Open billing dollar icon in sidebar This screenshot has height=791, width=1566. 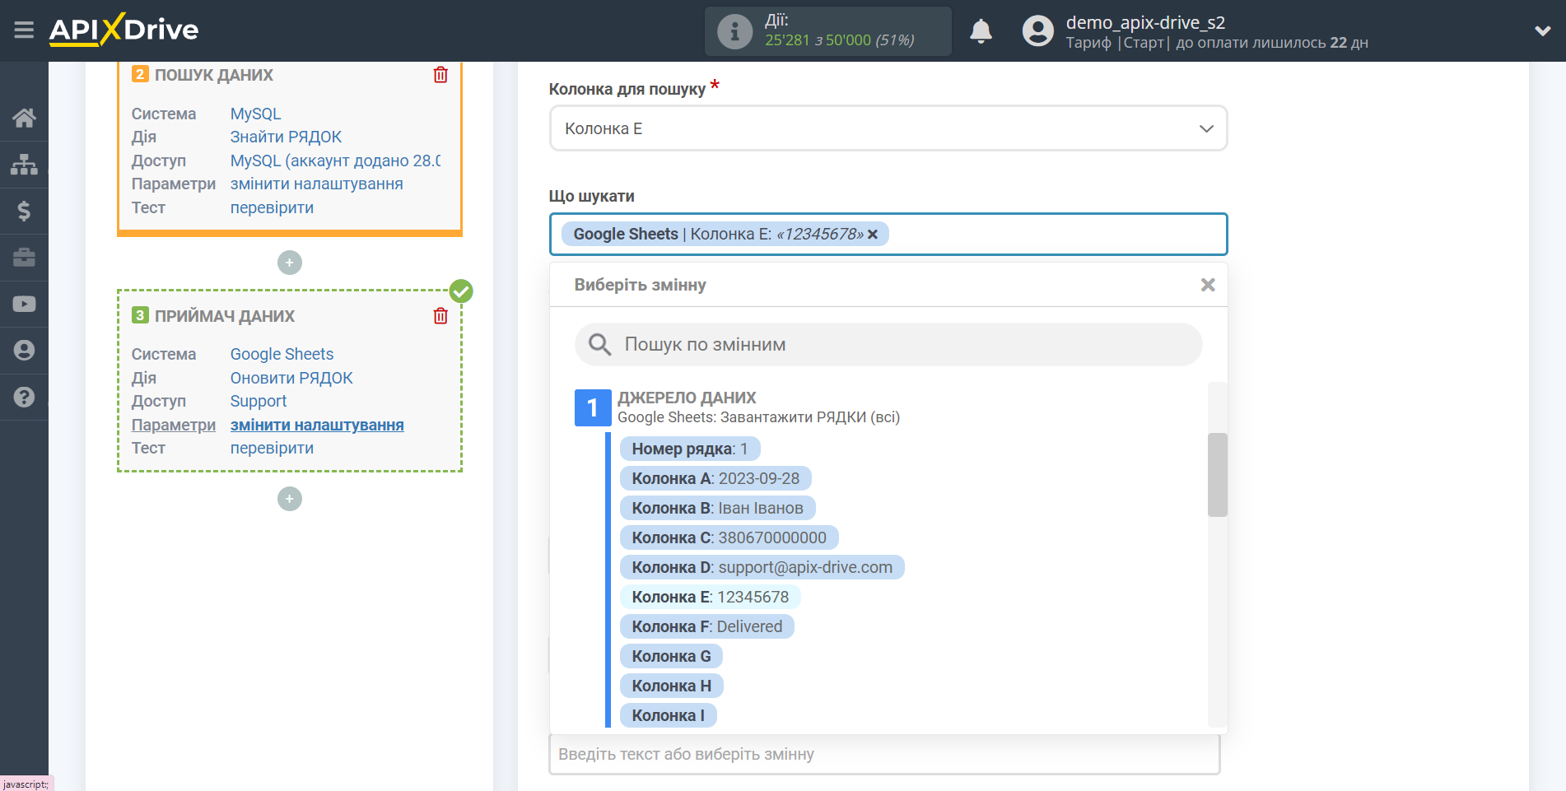24,211
